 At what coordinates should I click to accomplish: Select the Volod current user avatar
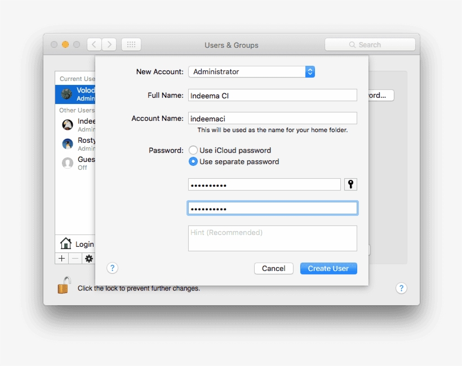click(66, 94)
